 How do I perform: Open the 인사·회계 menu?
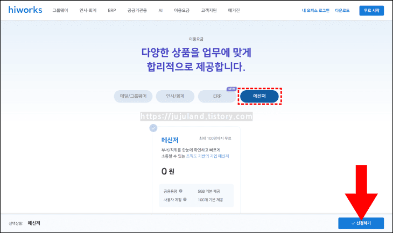pos(88,11)
